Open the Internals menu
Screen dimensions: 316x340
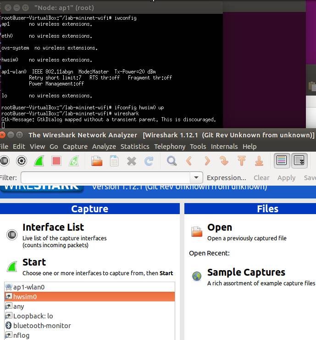coord(224,147)
